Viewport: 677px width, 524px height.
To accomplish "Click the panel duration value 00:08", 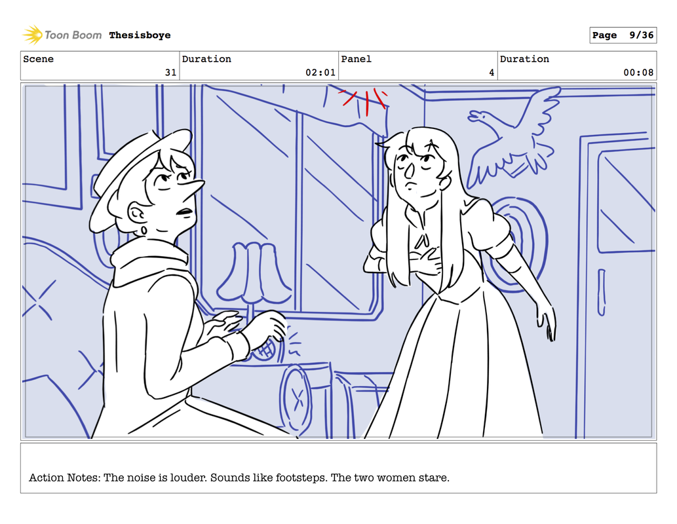I will 638,73.
